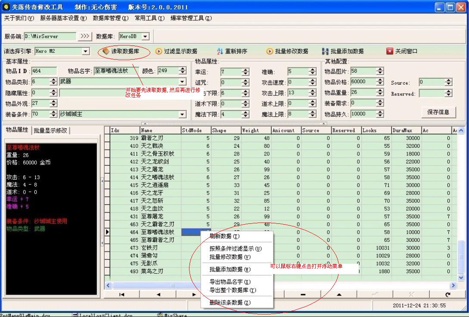Open the 数据库管理 menu
Viewport: 469px width, 317px height.
pyautogui.click(x=110, y=18)
